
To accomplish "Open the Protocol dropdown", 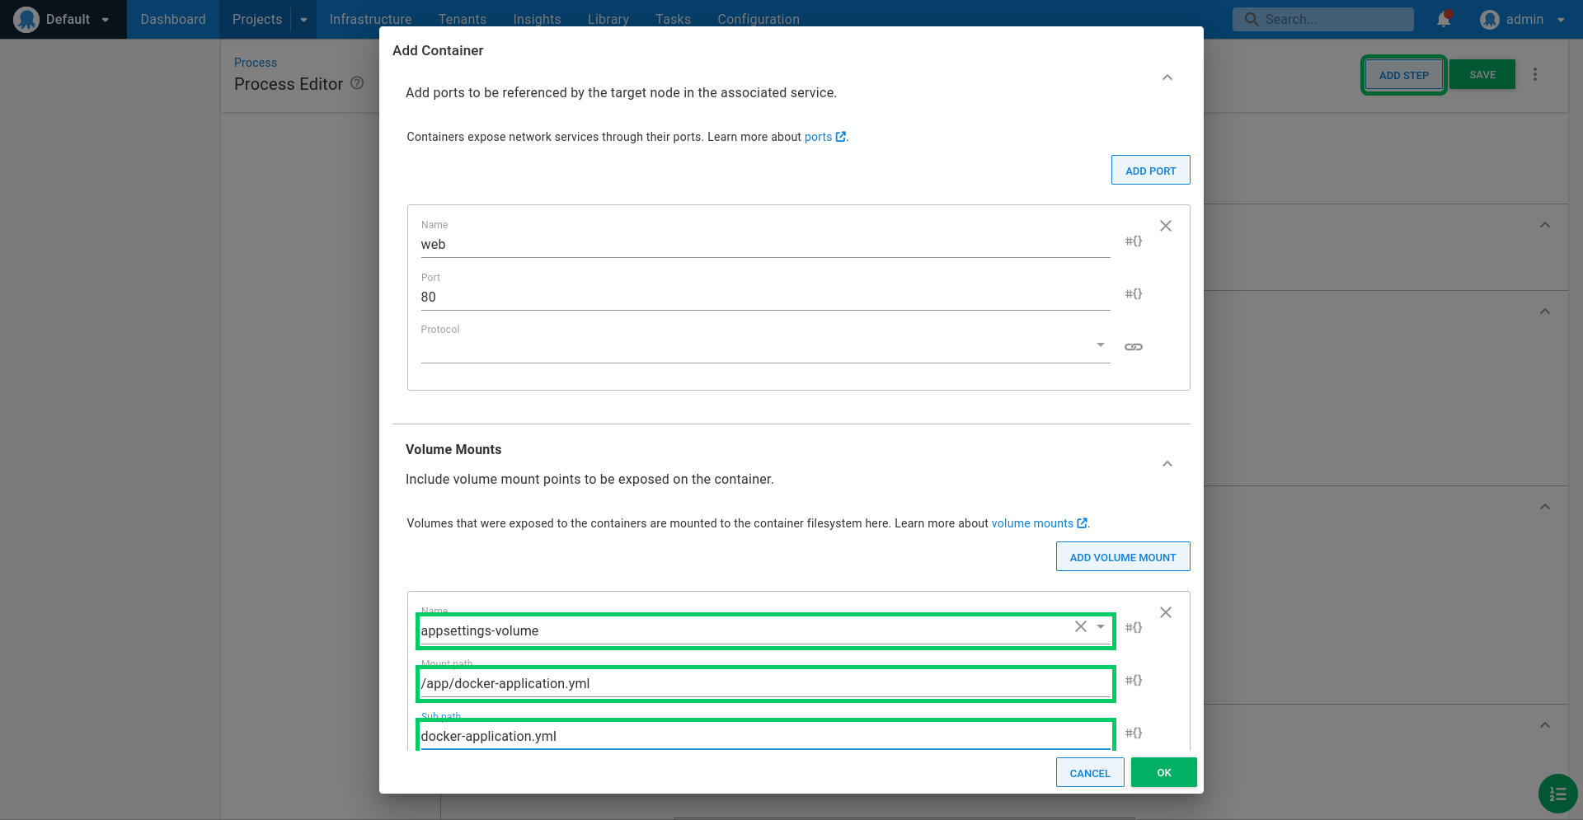I will click(x=765, y=346).
